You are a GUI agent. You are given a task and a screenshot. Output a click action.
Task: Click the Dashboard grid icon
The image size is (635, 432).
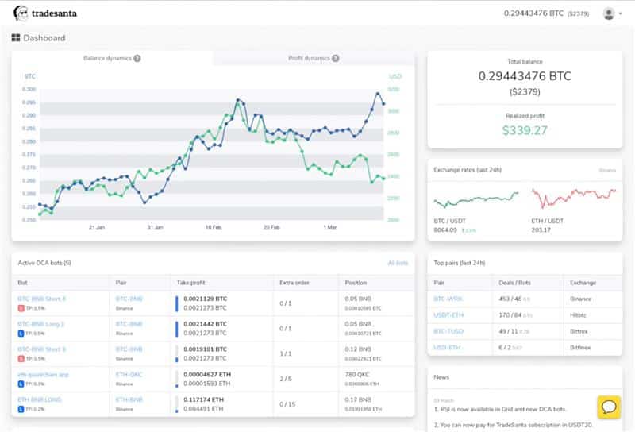click(x=16, y=37)
